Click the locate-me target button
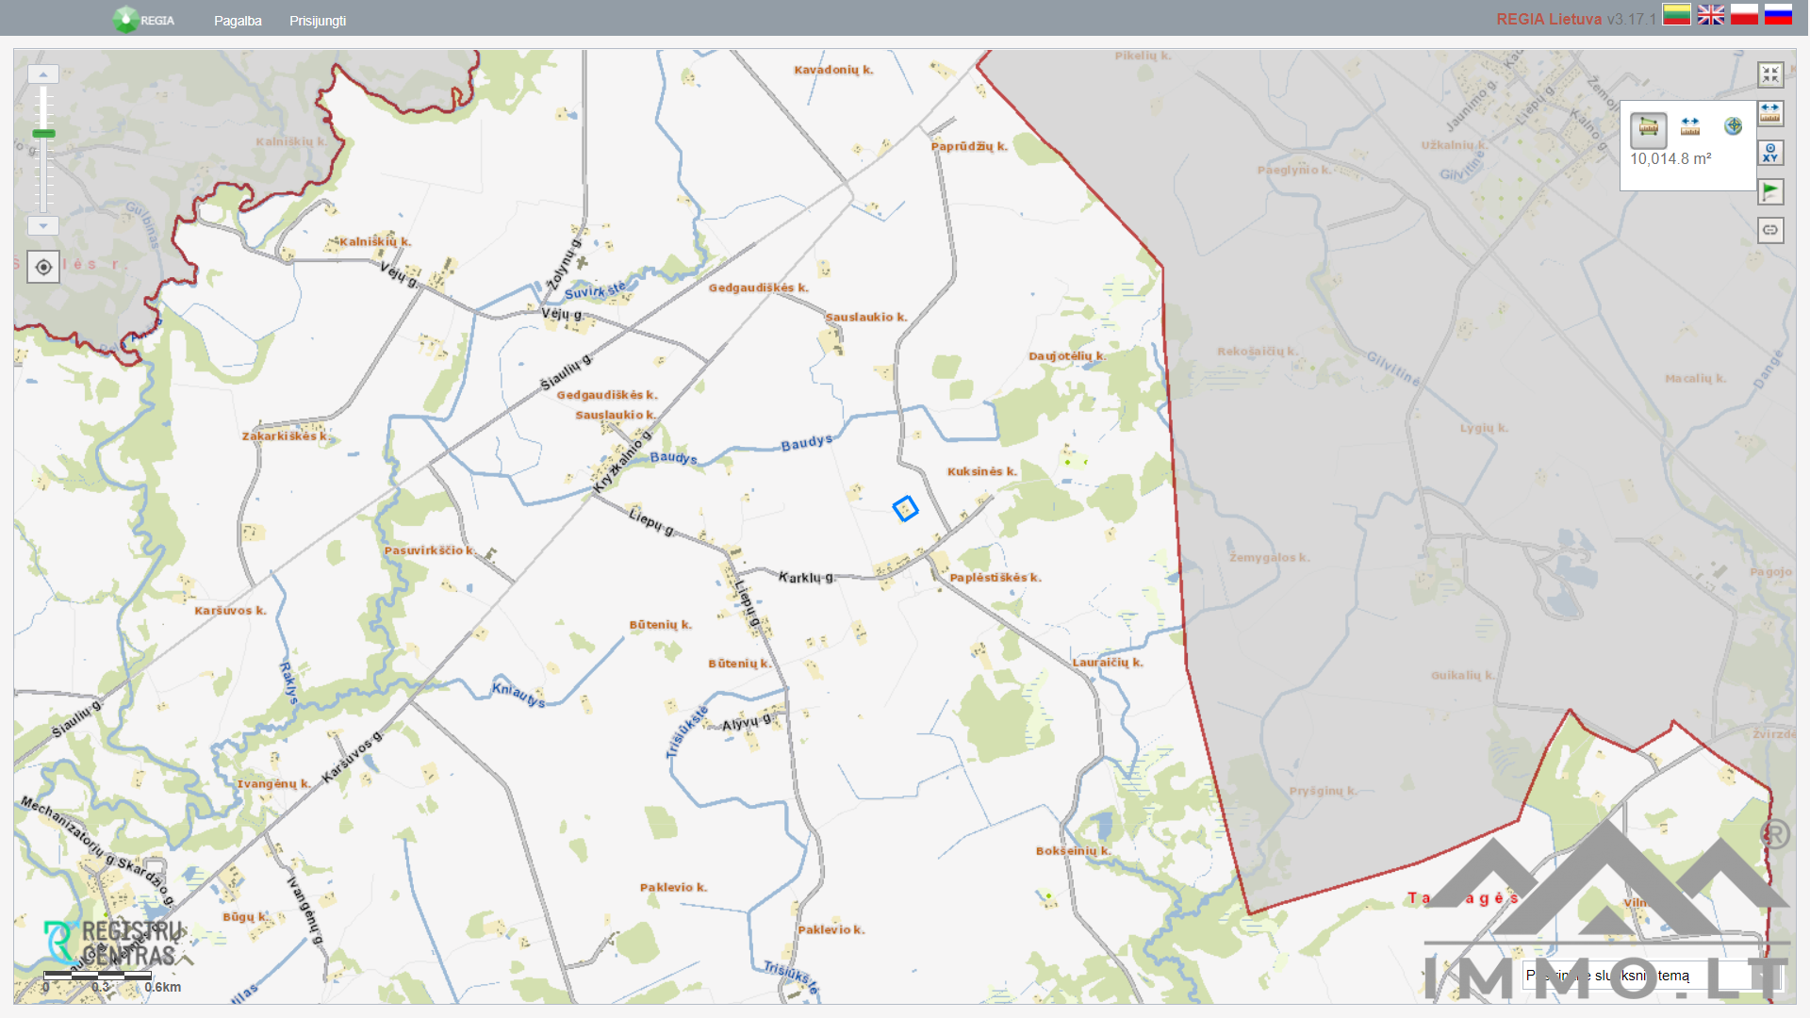 43,268
